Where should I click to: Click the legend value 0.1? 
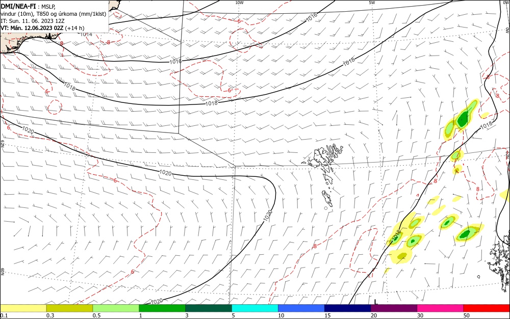4,315
